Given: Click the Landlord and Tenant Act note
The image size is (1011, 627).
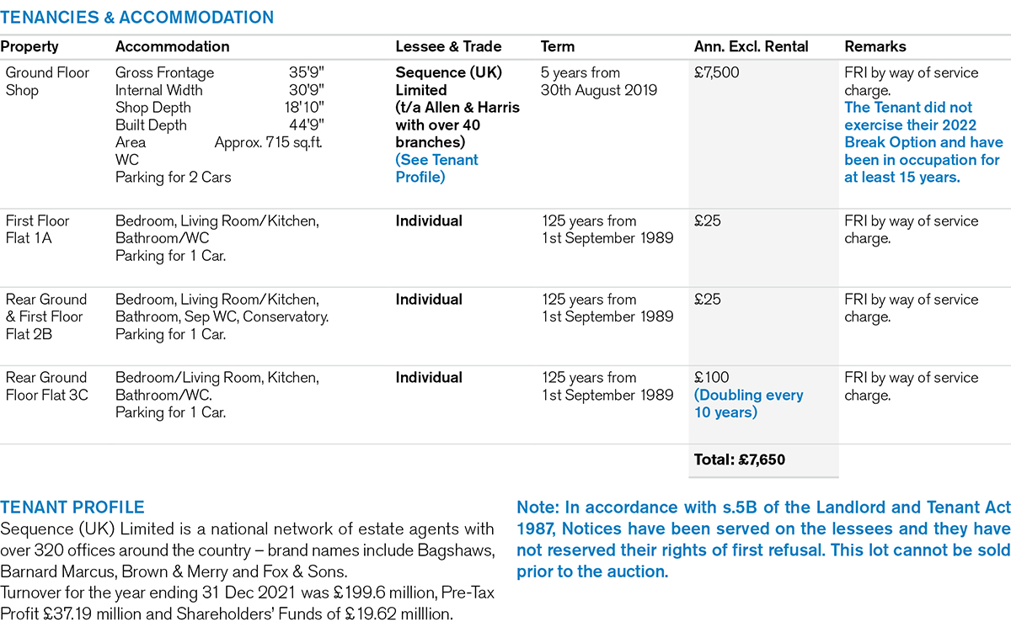Looking at the screenshot, I should pyautogui.click(x=762, y=539).
